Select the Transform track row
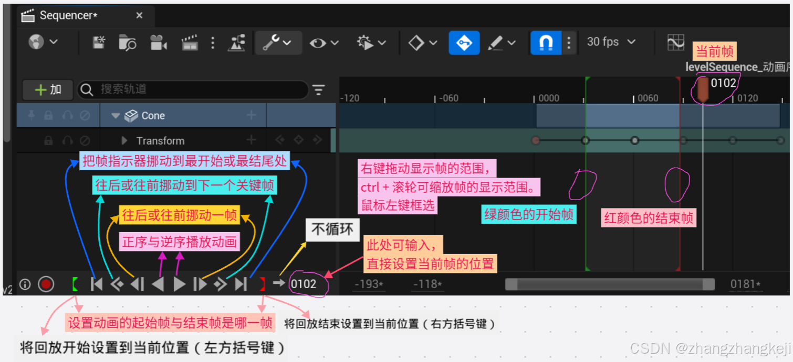 pyautogui.click(x=176, y=140)
